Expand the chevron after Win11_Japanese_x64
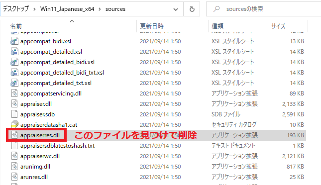321x185 pixels. tap(100, 9)
